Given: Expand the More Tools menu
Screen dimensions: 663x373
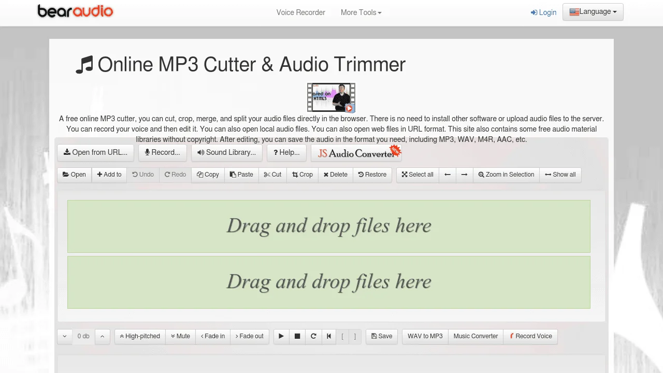Looking at the screenshot, I should [361, 12].
